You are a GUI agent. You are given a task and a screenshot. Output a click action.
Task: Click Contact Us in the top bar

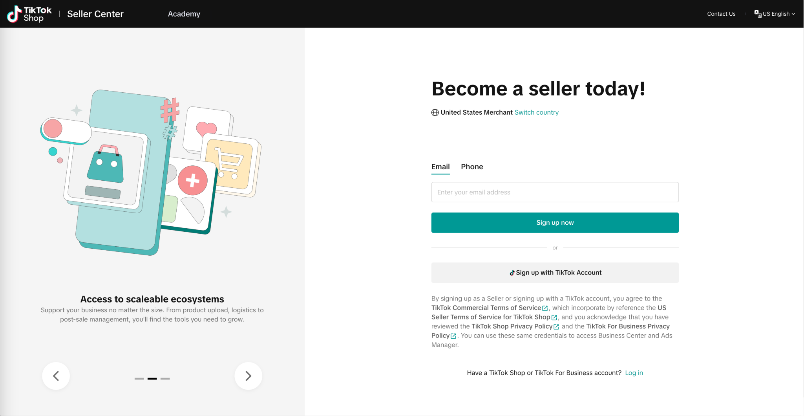(x=721, y=13)
